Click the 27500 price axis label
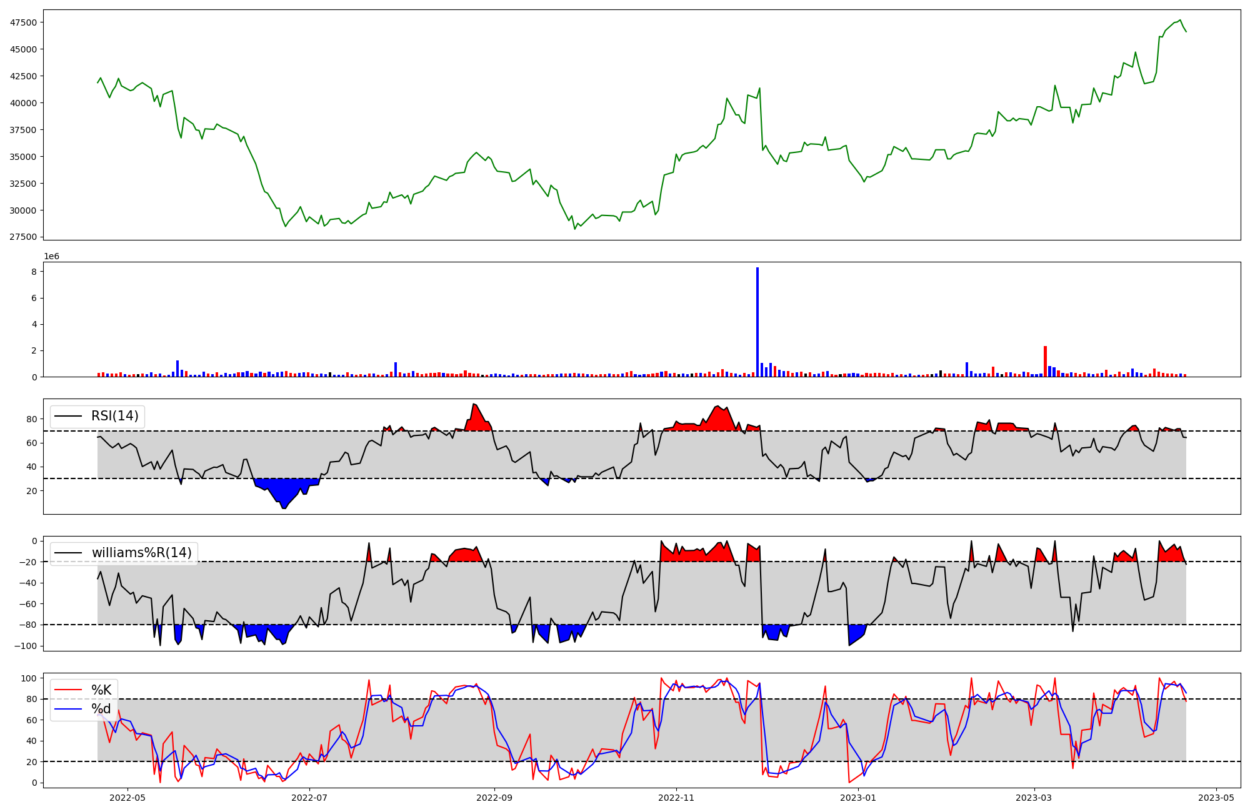Screen dimensions: 1250x812 pyautogui.click(x=24, y=237)
